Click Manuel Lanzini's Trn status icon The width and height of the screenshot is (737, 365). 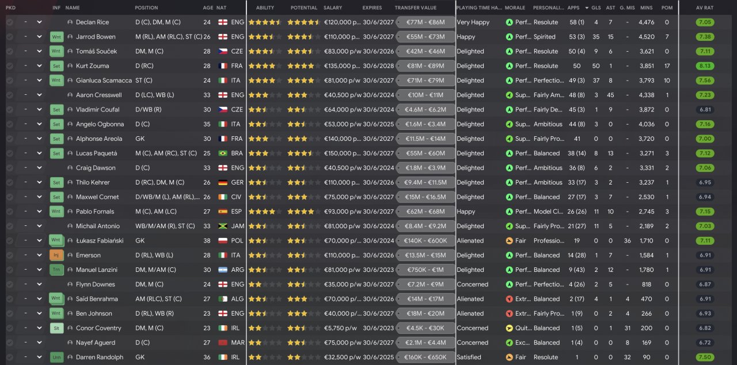pos(56,270)
